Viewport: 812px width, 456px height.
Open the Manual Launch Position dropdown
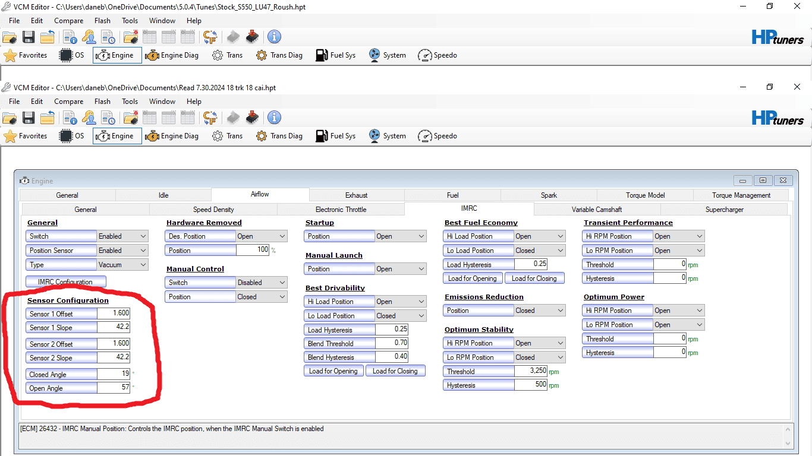401,269
